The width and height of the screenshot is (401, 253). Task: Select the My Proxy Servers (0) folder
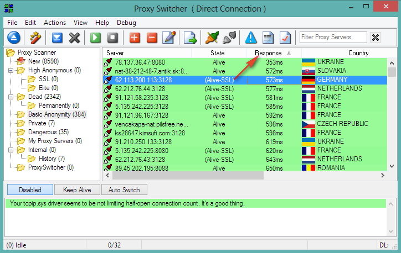55,141
